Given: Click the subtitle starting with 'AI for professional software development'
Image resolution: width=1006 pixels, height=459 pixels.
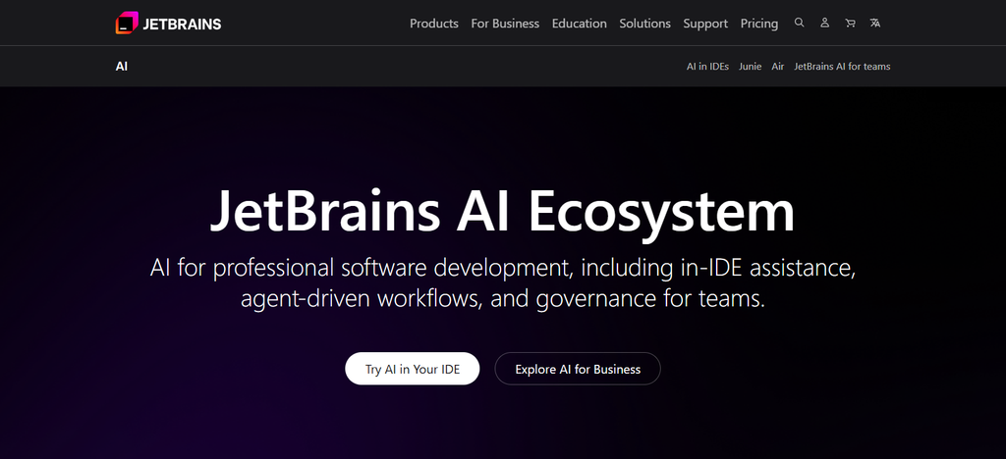Looking at the screenshot, I should [503, 283].
